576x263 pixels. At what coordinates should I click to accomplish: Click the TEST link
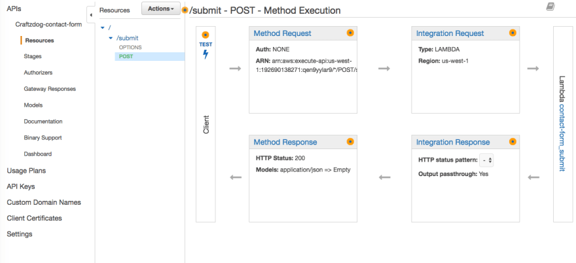tap(206, 44)
